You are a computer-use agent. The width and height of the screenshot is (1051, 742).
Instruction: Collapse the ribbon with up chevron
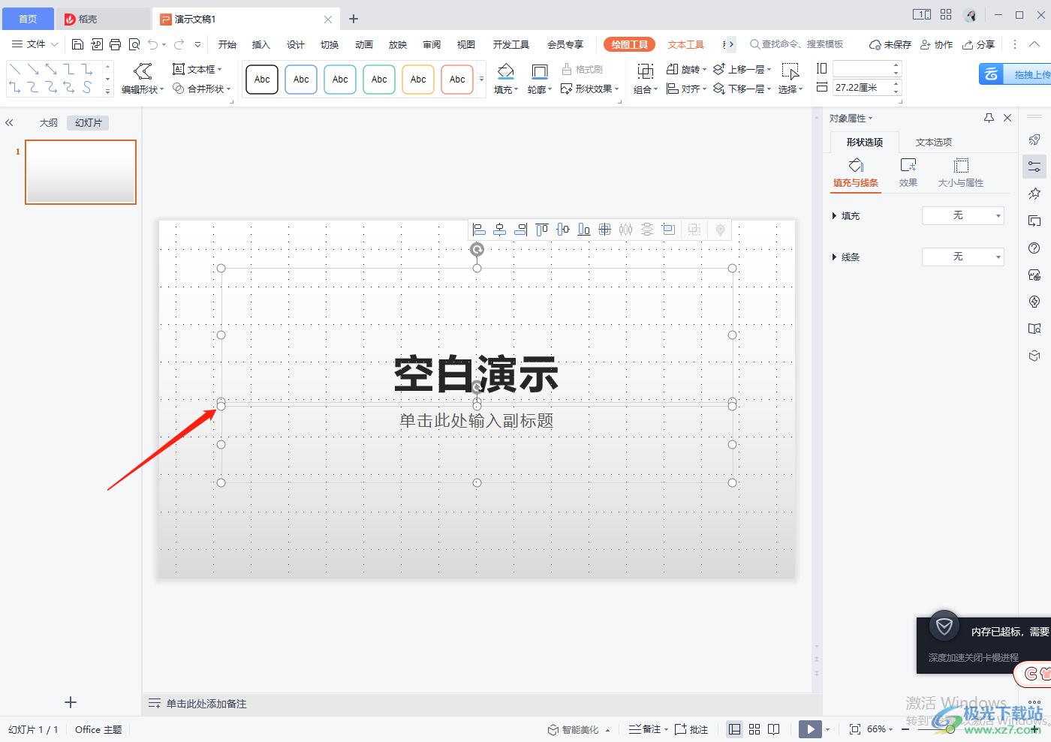[x=1034, y=44]
